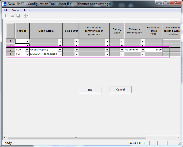
Task: Click Transmission target device address header
Action: [x=172, y=31]
